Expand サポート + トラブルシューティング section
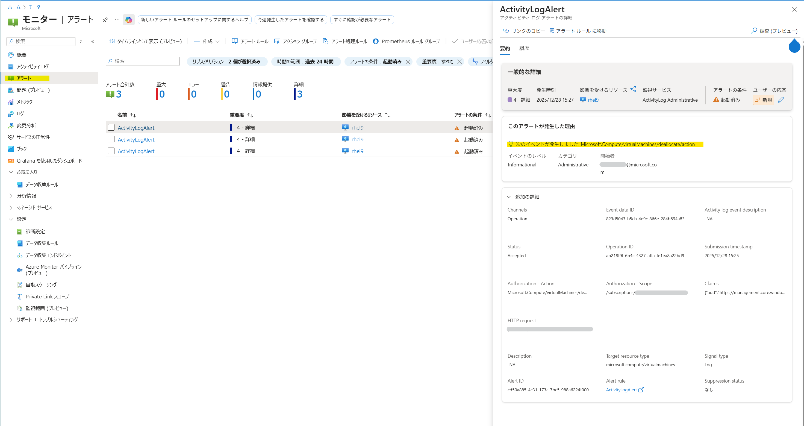The width and height of the screenshot is (804, 426). 11,320
